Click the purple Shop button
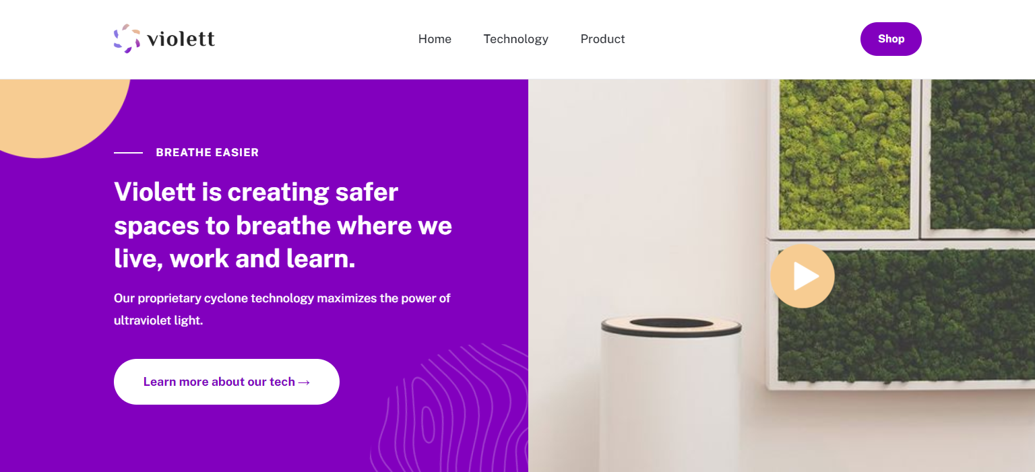Image resolution: width=1035 pixels, height=472 pixels. click(x=891, y=39)
